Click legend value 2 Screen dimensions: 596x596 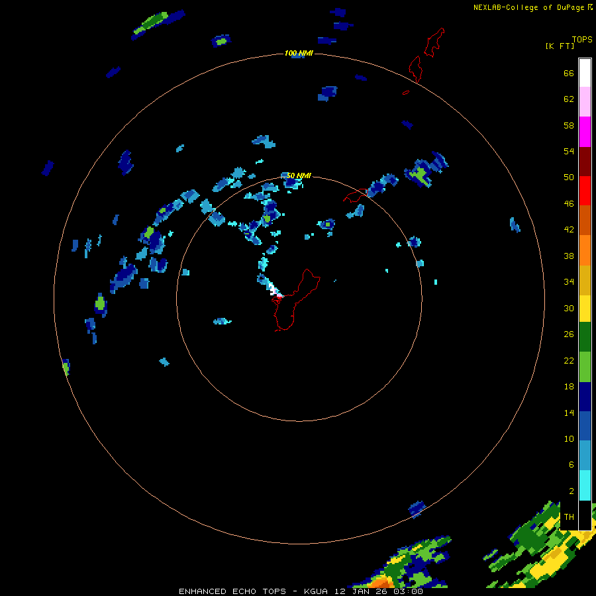pos(571,491)
